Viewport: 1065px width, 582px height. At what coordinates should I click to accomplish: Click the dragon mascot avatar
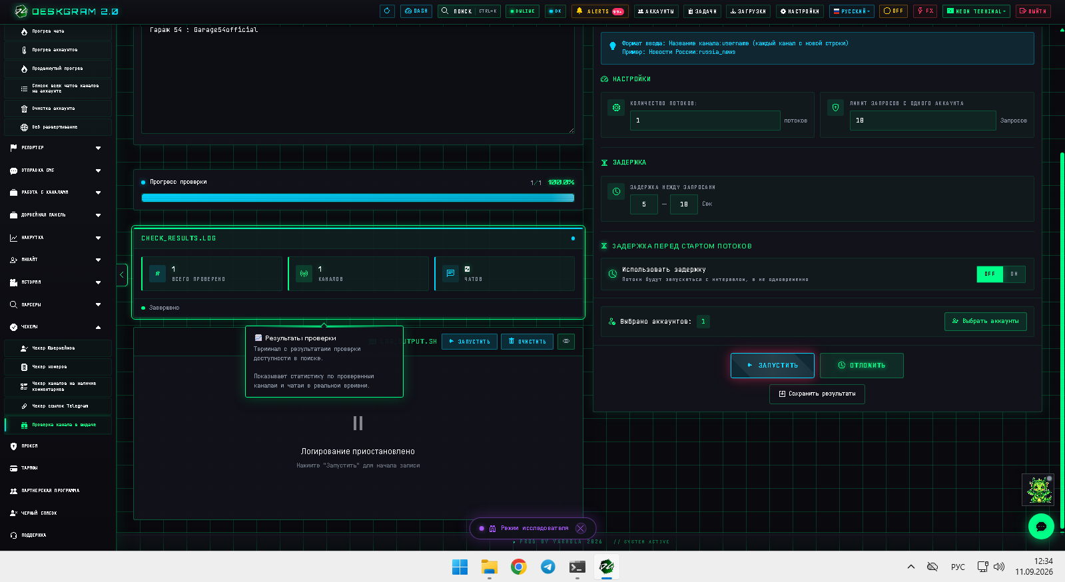point(1038,489)
